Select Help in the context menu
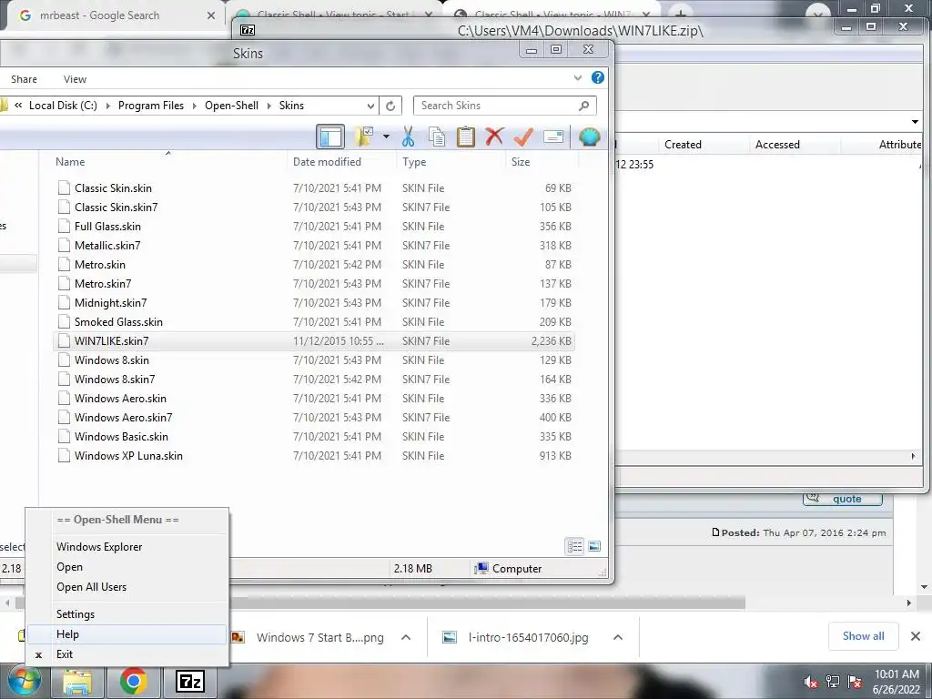The width and height of the screenshot is (932, 699). pyautogui.click(x=127, y=634)
